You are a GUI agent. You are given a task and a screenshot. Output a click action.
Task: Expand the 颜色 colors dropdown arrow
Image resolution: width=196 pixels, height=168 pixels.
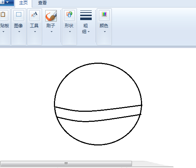pyautogui.click(x=105, y=32)
